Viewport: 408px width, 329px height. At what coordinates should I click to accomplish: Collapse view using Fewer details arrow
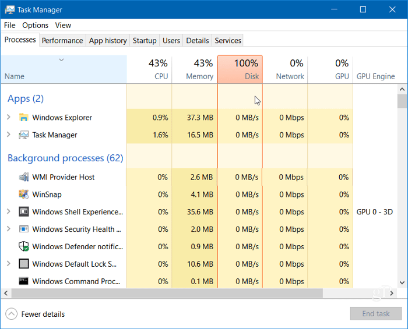tap(12, 314)
